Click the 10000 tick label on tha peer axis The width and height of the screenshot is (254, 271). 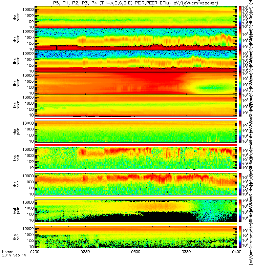pos(28,9)
